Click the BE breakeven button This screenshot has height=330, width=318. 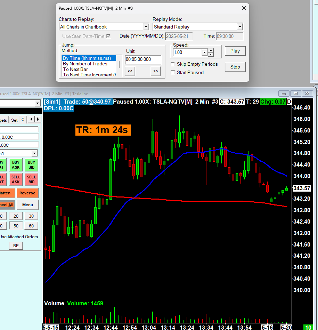point(16,246)
